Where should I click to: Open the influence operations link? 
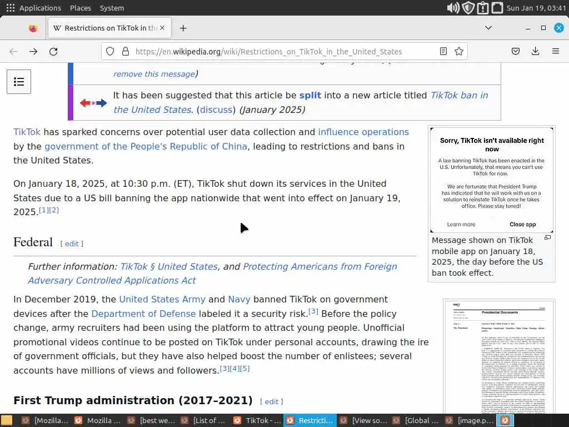pyautogui.click(x=363, y=132)
